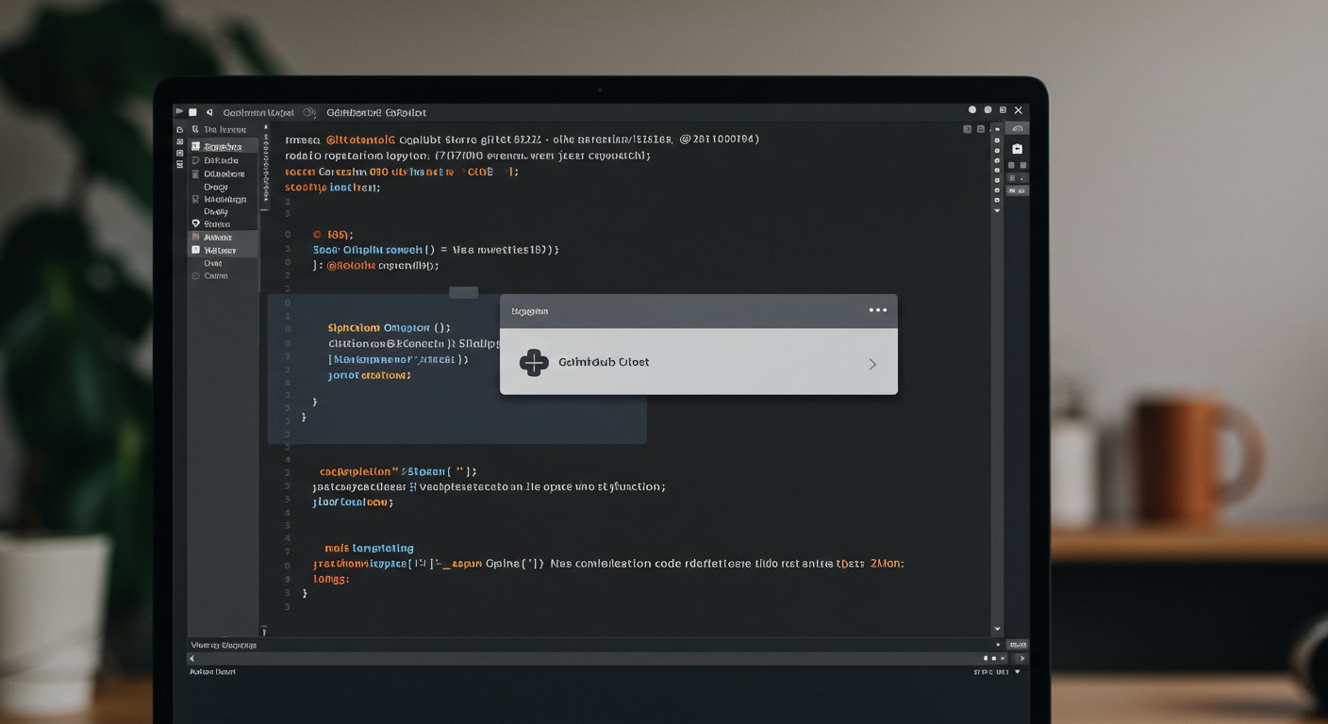1328x724 pixels.
Task: Select the Samples entry in the sidebar tree
Action: tap(224, 146)
